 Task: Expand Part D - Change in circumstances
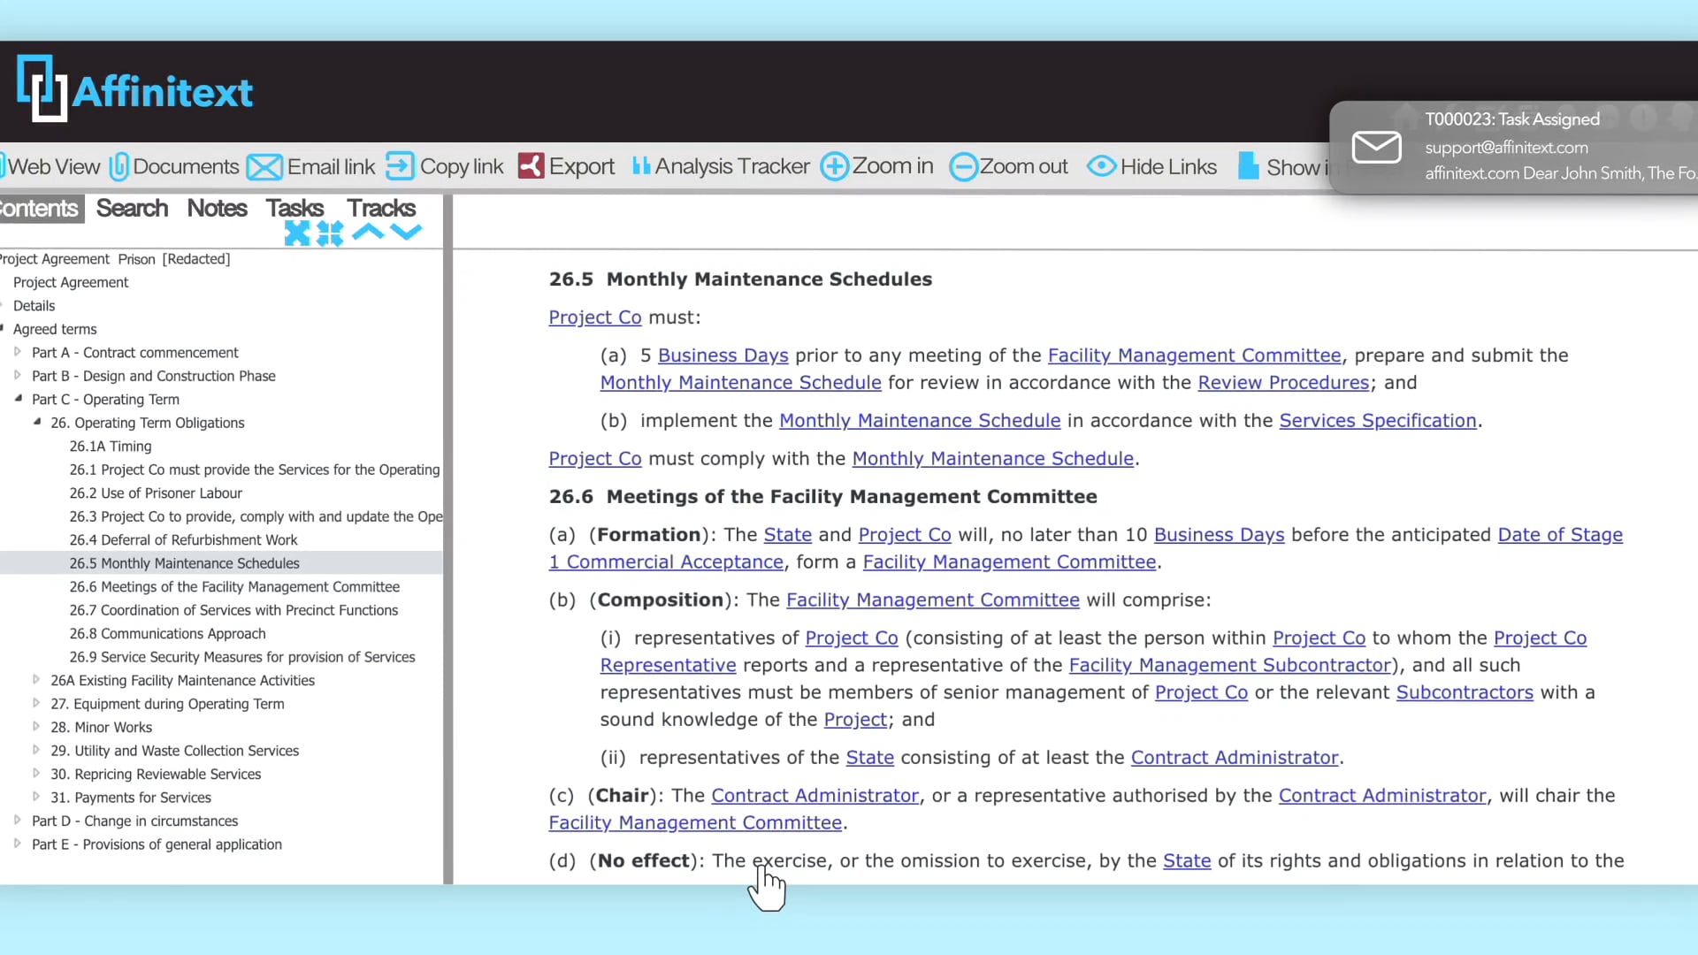point(17,820)
